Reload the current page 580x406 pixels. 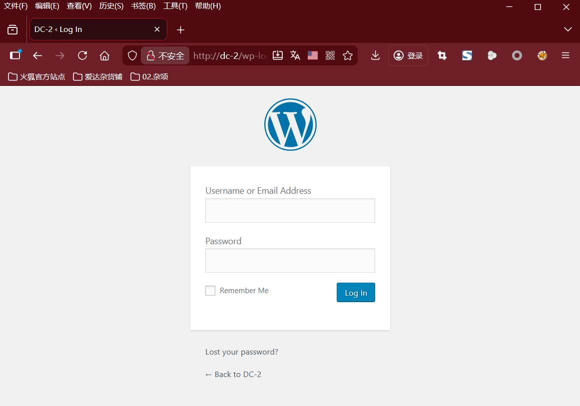tap(82, 55)
